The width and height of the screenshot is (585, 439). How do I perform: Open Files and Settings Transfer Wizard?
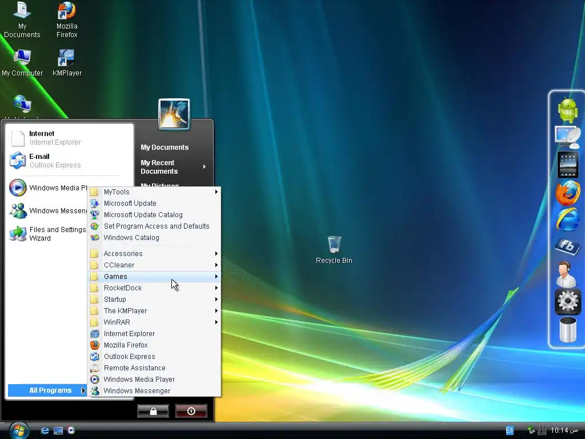click(48, 234)
